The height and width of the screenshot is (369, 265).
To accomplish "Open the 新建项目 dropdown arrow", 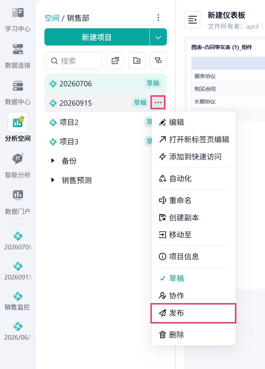I will [158, 37].
